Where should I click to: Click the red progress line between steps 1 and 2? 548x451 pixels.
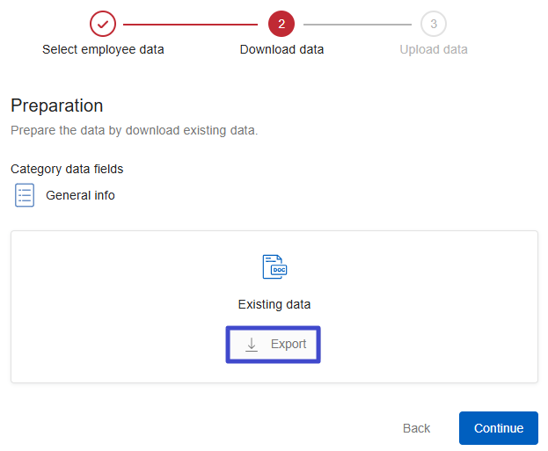coord(192,24)
